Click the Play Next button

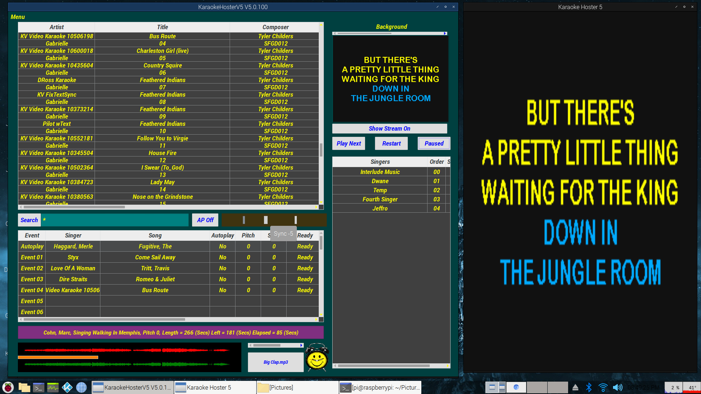349,143
